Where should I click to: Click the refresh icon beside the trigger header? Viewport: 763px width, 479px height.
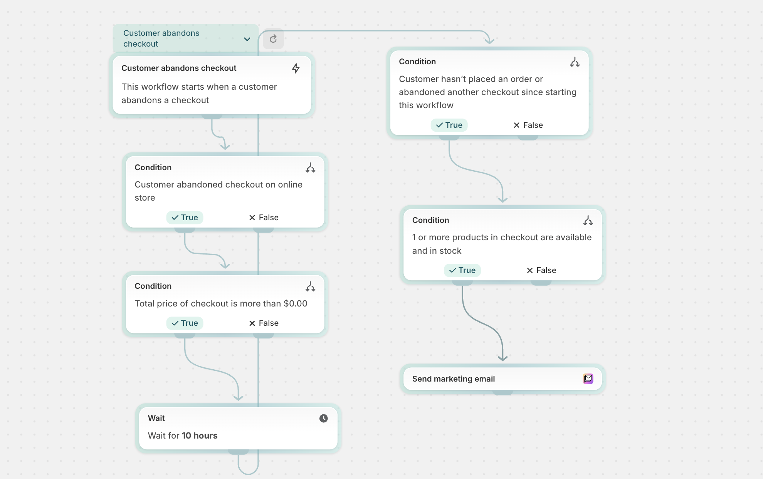[x=273, y=39]
